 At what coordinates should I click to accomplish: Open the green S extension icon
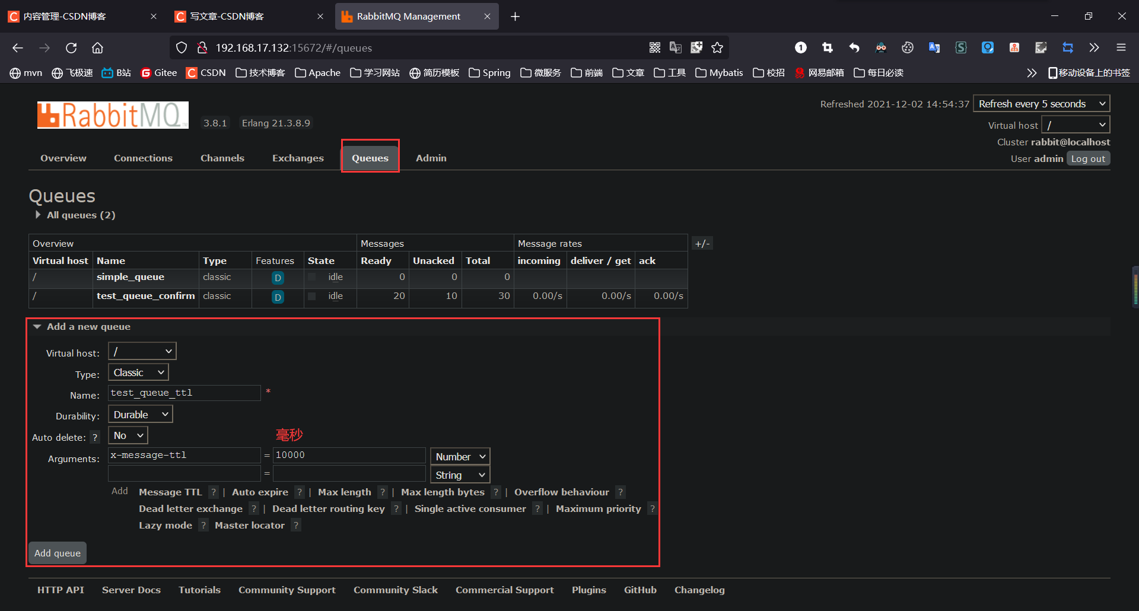(x=961, y=48)
